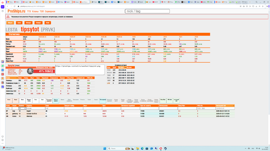
Task: Click the Отряд2 button
Action: [29, 23]
